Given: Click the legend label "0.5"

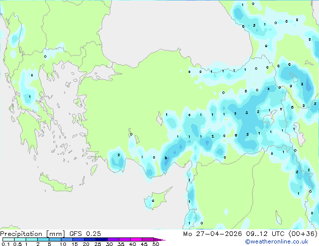Looking at the screenshot, I should (x=17, y=244).
